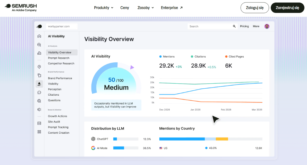The image size is (307, 165).
Task: Open the Ceny page link
Action: pos(124,8)
